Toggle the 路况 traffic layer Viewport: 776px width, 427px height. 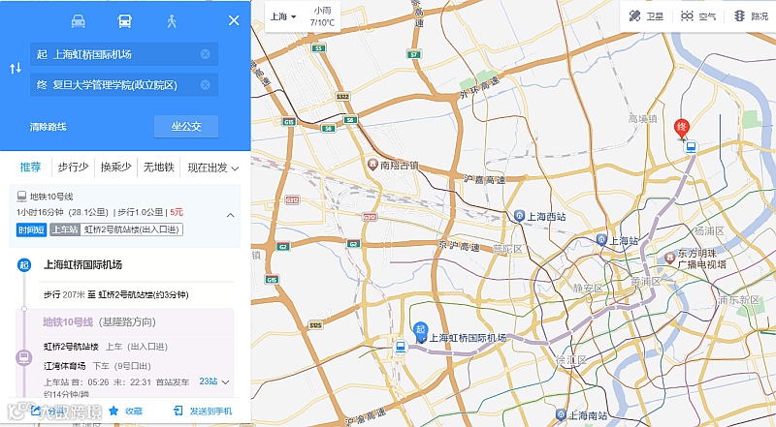pyautogui.click(x=751, y=16)
